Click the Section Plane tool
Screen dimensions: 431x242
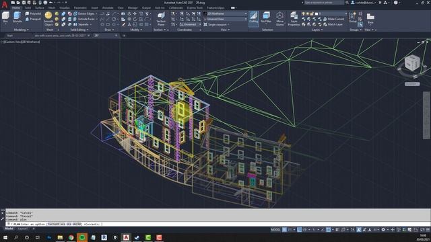[x=161, y=19]
